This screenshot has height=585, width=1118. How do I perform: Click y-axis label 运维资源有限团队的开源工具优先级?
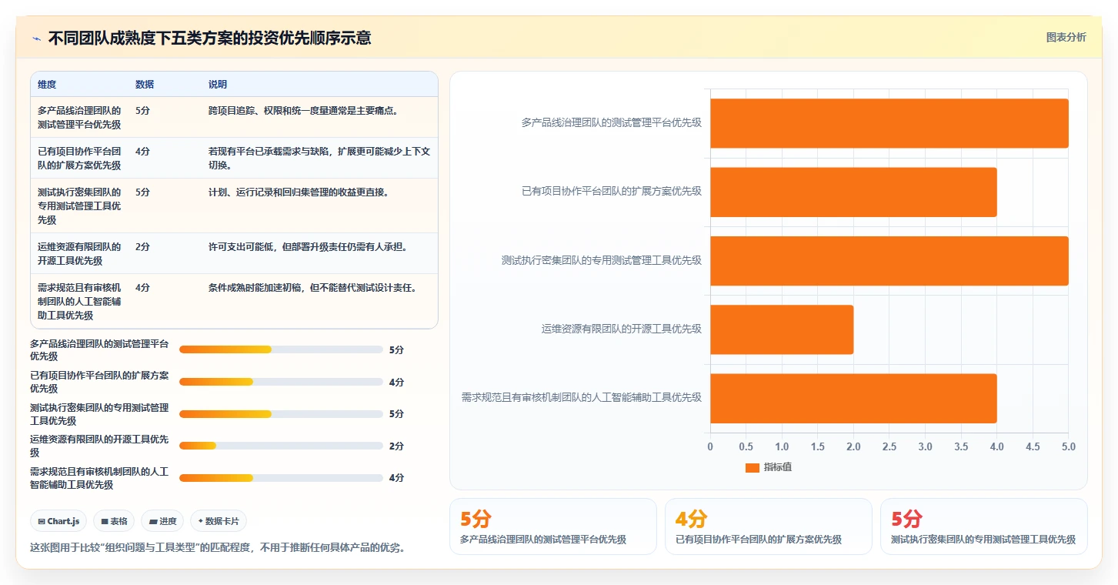[x=622, y=329]
